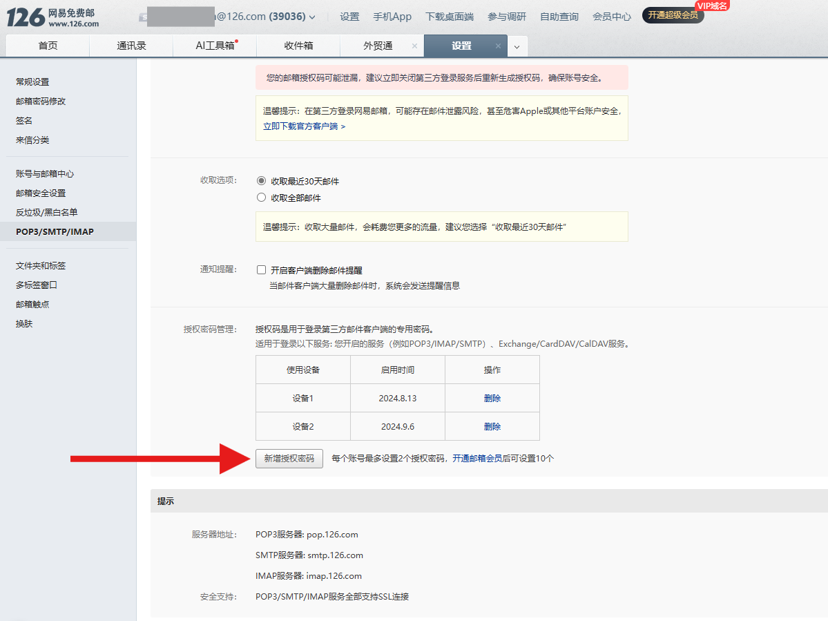
Task: Click 新增授权密码 button
Action: pos(289,459)
